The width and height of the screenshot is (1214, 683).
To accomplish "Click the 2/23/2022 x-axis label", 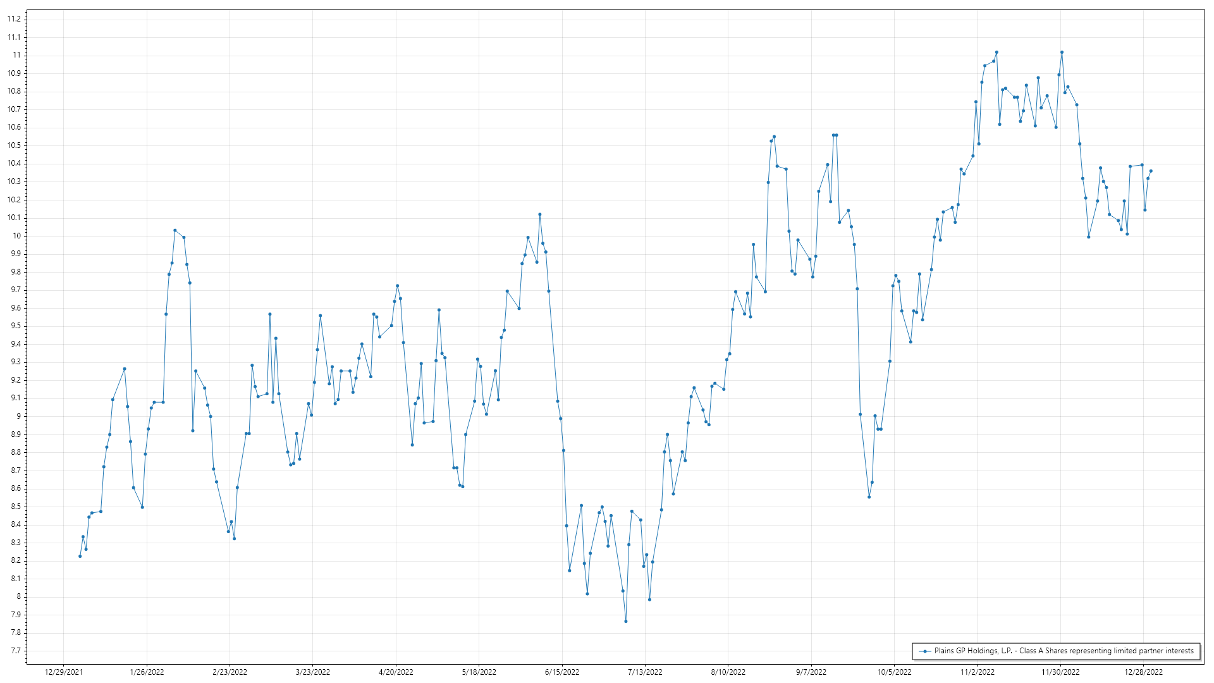I will (230, 672).
